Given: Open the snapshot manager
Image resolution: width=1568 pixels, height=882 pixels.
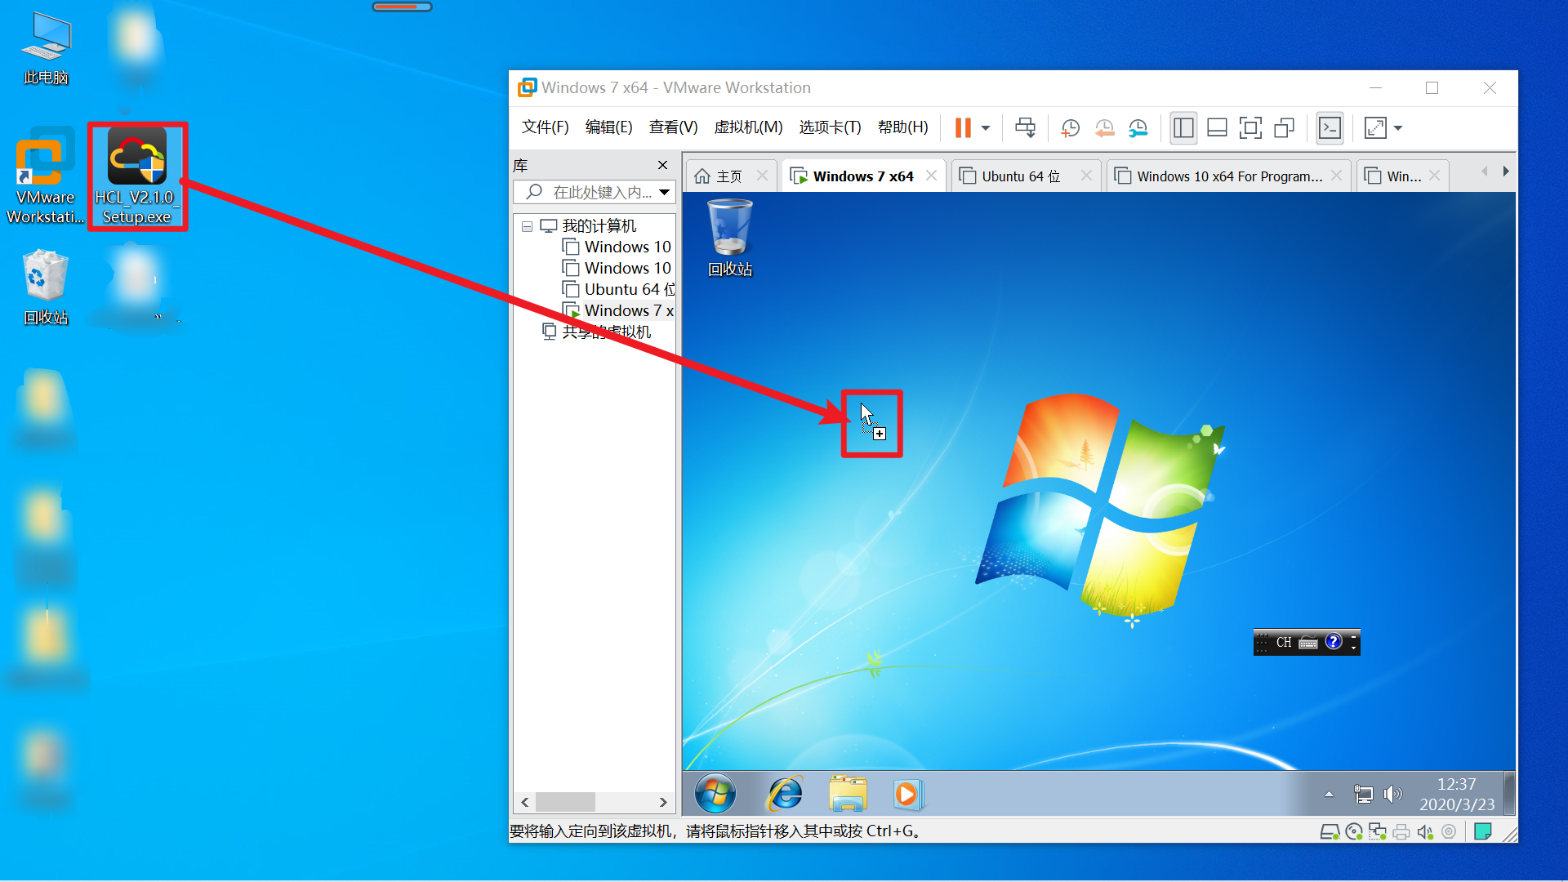Looking at the screenshot, I should point(1138,127).
